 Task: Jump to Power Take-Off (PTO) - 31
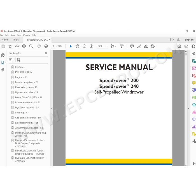tap(29, 97)
